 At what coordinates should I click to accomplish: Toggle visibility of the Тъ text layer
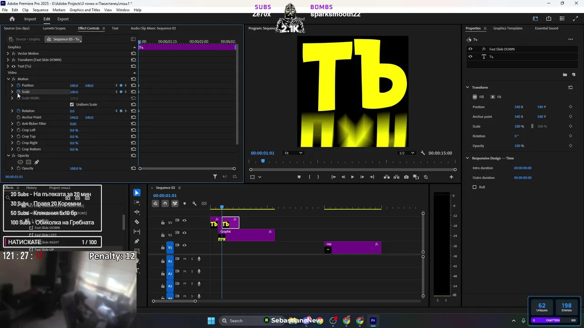pos(470,56)
